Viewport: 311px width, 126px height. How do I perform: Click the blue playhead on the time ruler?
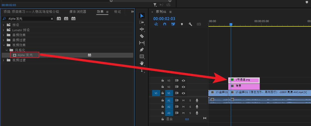231,24
